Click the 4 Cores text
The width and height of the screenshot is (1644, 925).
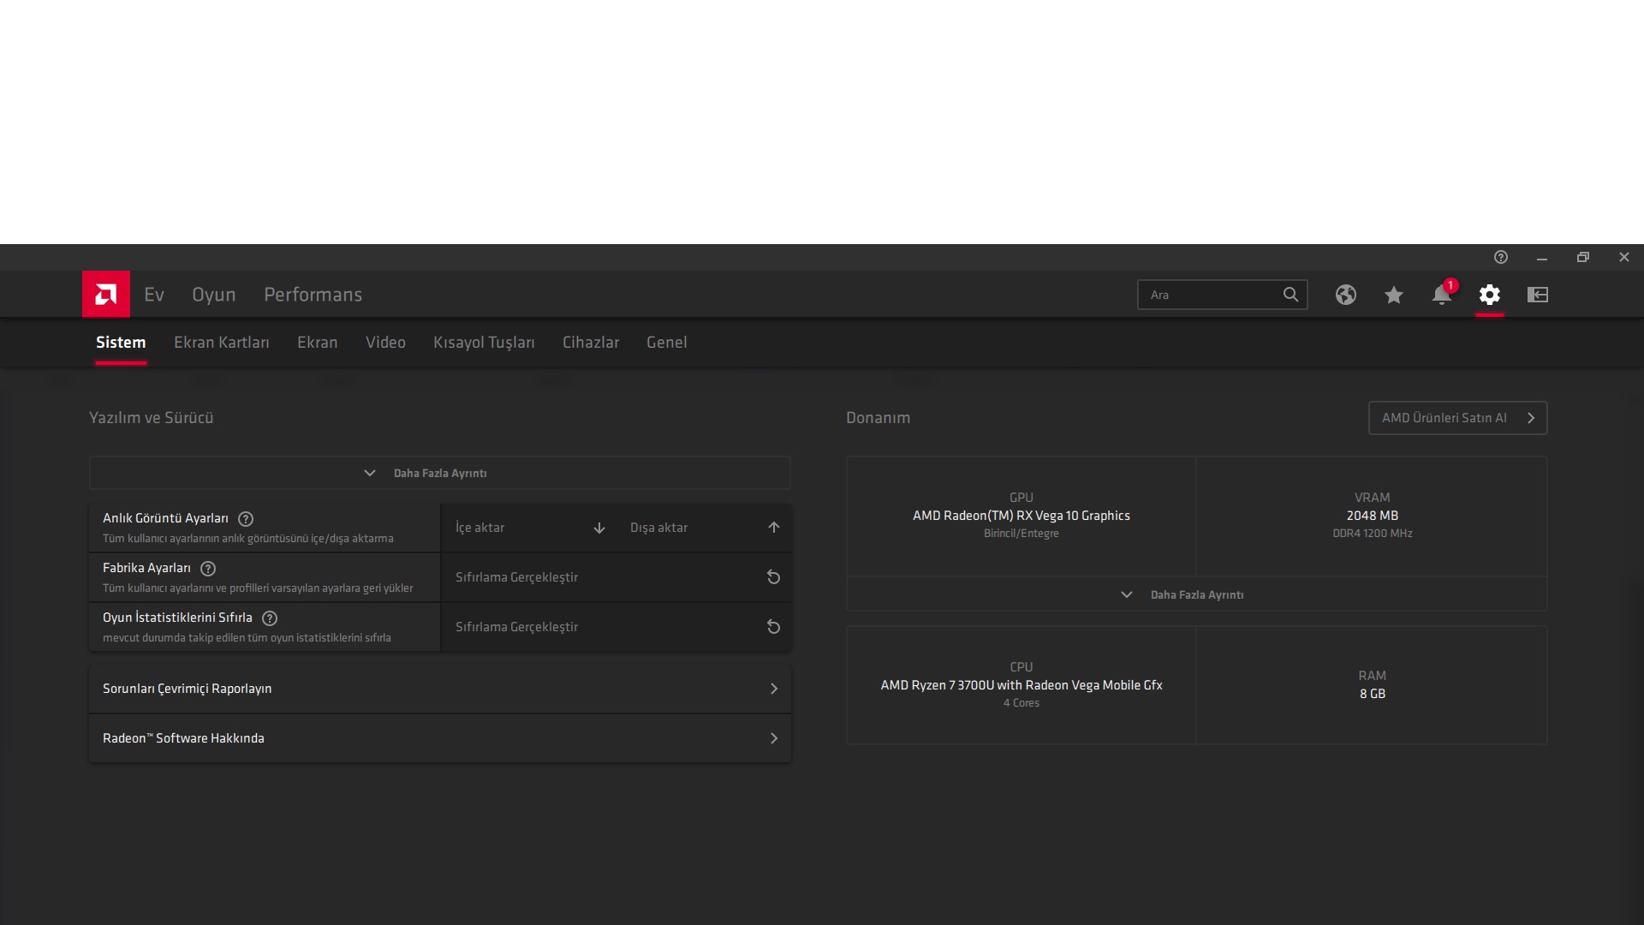1022,703
